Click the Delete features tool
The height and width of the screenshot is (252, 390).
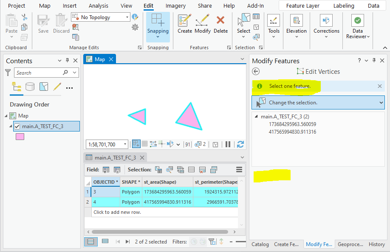[x=220, y=23]
